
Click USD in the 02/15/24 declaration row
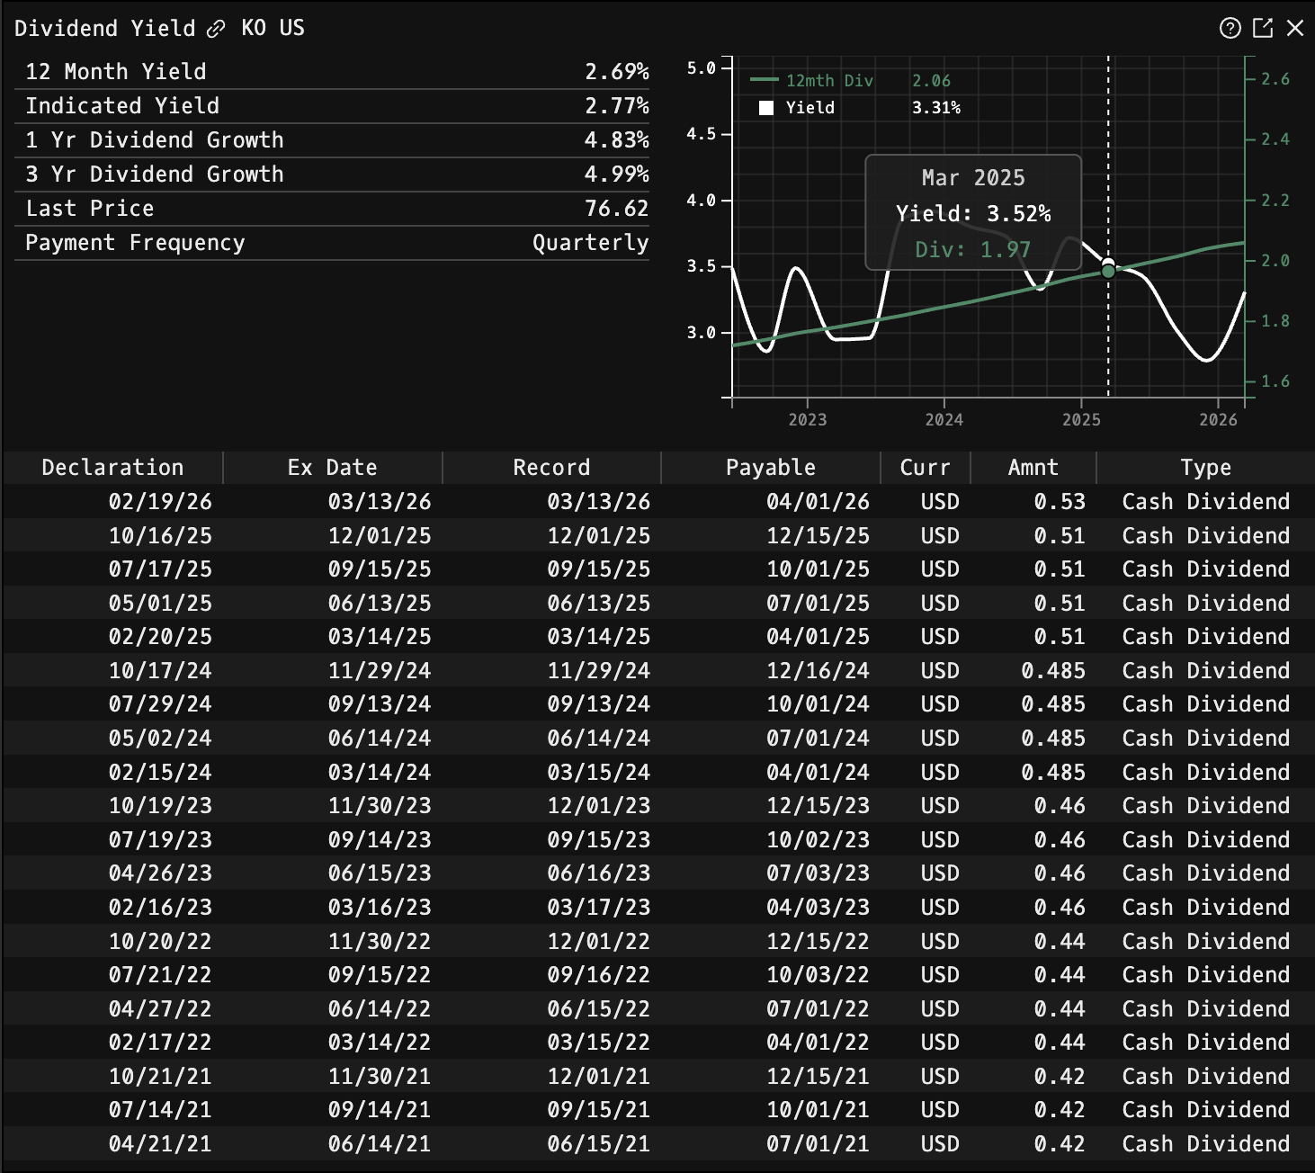point(940,773)
